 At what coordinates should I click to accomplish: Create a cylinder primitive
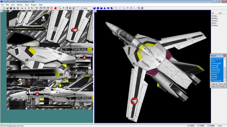coord(101,8)
